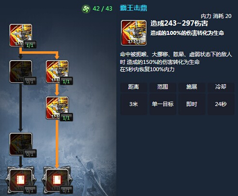The width and height of the screenshot is (238, 196).
Task: Click the bottom-left secret book skill node
Action: coord(21,181)
